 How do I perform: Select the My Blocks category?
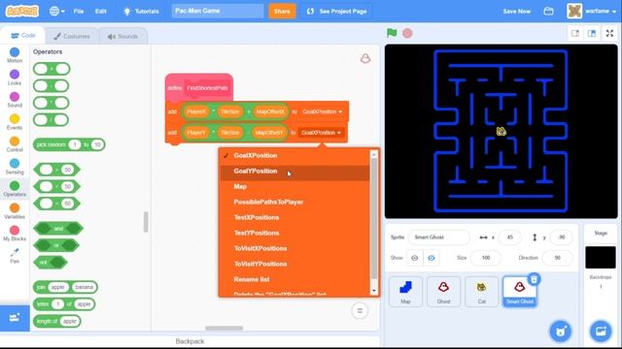tap(15, 234)
